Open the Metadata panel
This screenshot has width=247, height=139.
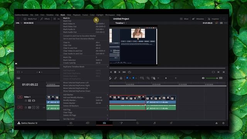(x=198, y=19)
